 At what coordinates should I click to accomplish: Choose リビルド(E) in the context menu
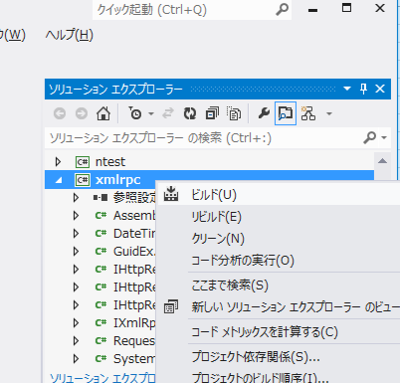(x=217, y=217)
